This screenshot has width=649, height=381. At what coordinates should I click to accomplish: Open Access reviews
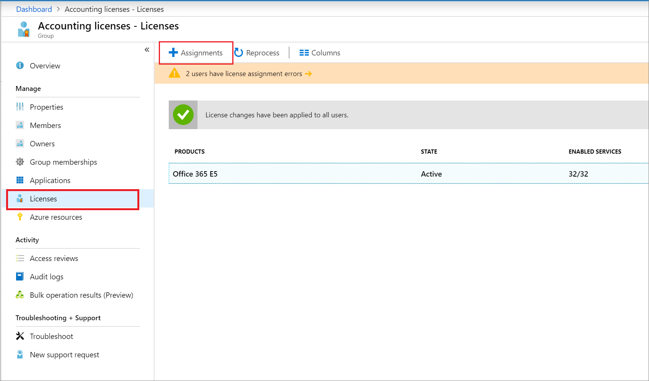click(54, 258)
